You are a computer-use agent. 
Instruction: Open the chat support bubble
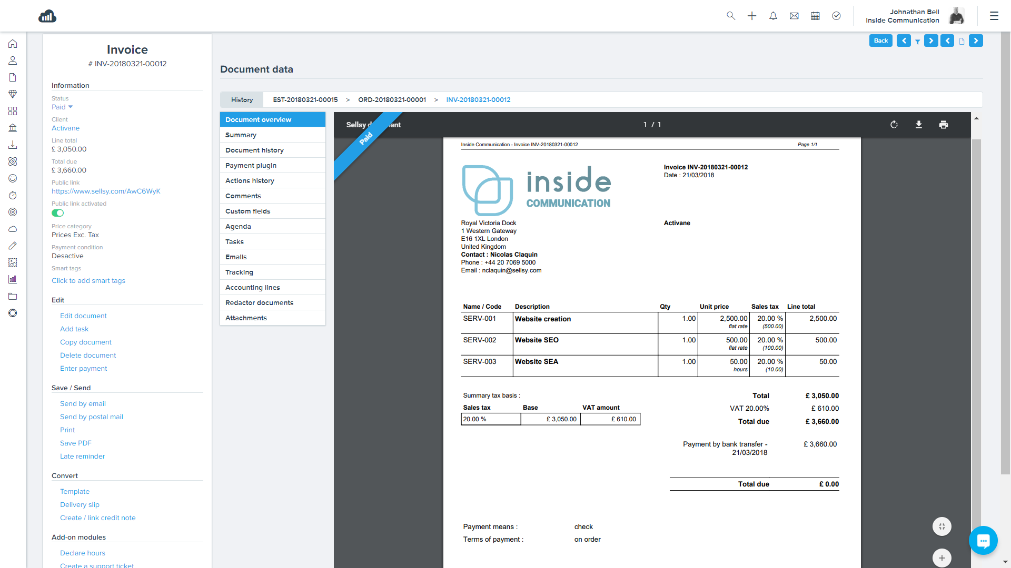(983, 540)
